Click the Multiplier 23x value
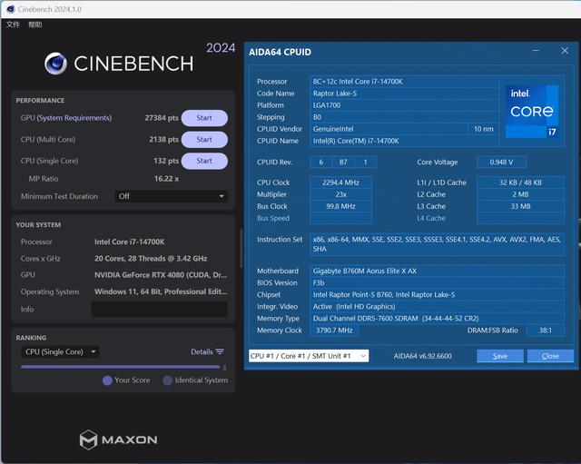Screen dimensions: 581x464 point(340,194)
